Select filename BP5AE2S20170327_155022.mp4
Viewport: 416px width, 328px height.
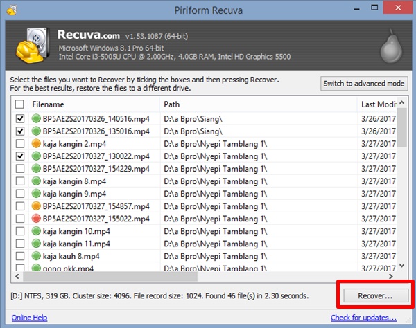[x=96, y=219]
